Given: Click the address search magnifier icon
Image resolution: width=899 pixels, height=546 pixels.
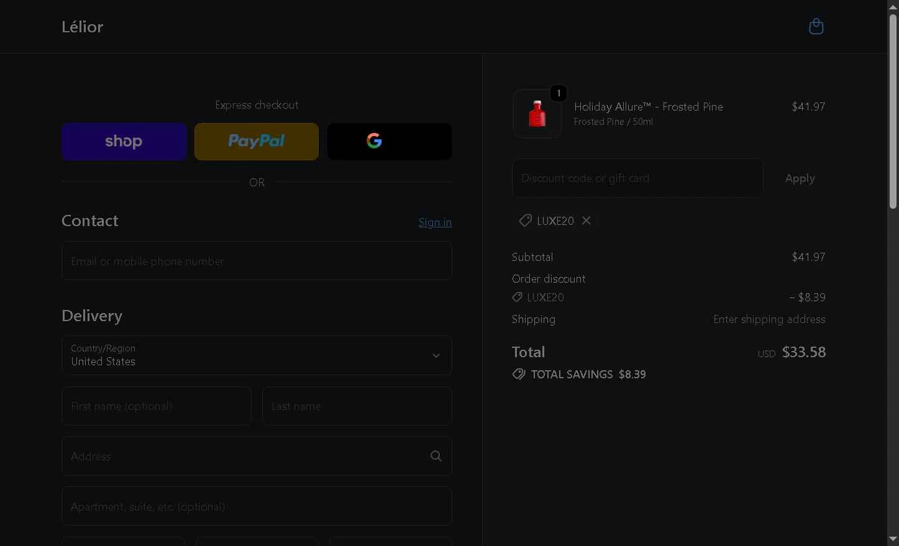Looking at the screenshot, I should 436,456.
